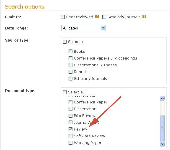Click the scroll down arrow in Document type list
Screen dimensions: 170x150
click(x=162, y=144)
